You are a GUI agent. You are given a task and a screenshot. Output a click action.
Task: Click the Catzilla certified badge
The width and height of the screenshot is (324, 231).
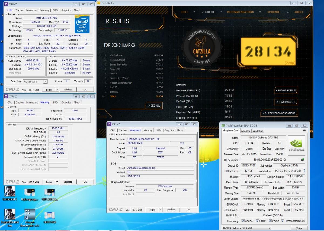click(x=202, y=47)
